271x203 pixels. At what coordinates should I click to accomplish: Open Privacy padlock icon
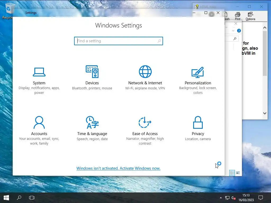pos(198,122)
